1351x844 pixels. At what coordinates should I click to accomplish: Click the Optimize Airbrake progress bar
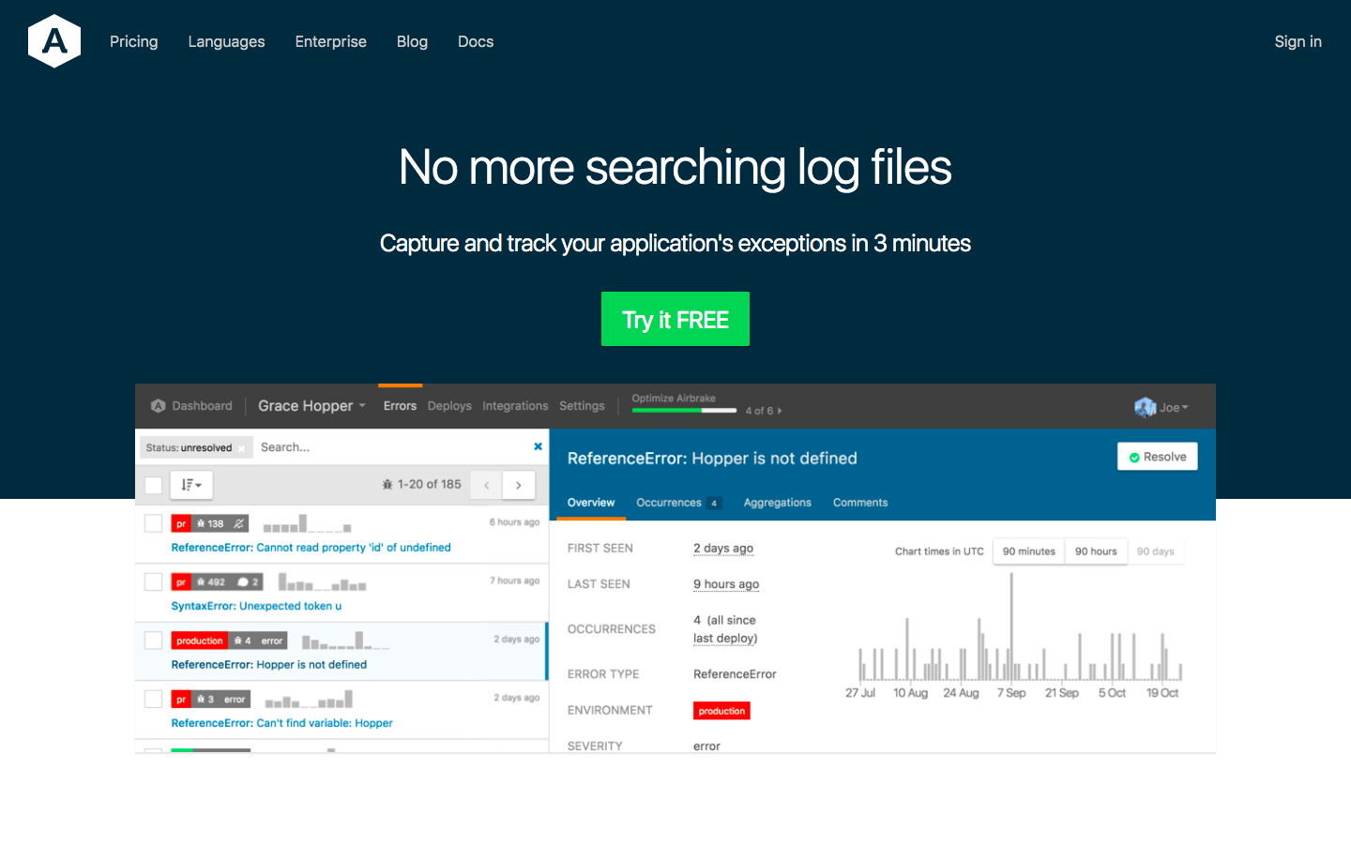point(684,411)
